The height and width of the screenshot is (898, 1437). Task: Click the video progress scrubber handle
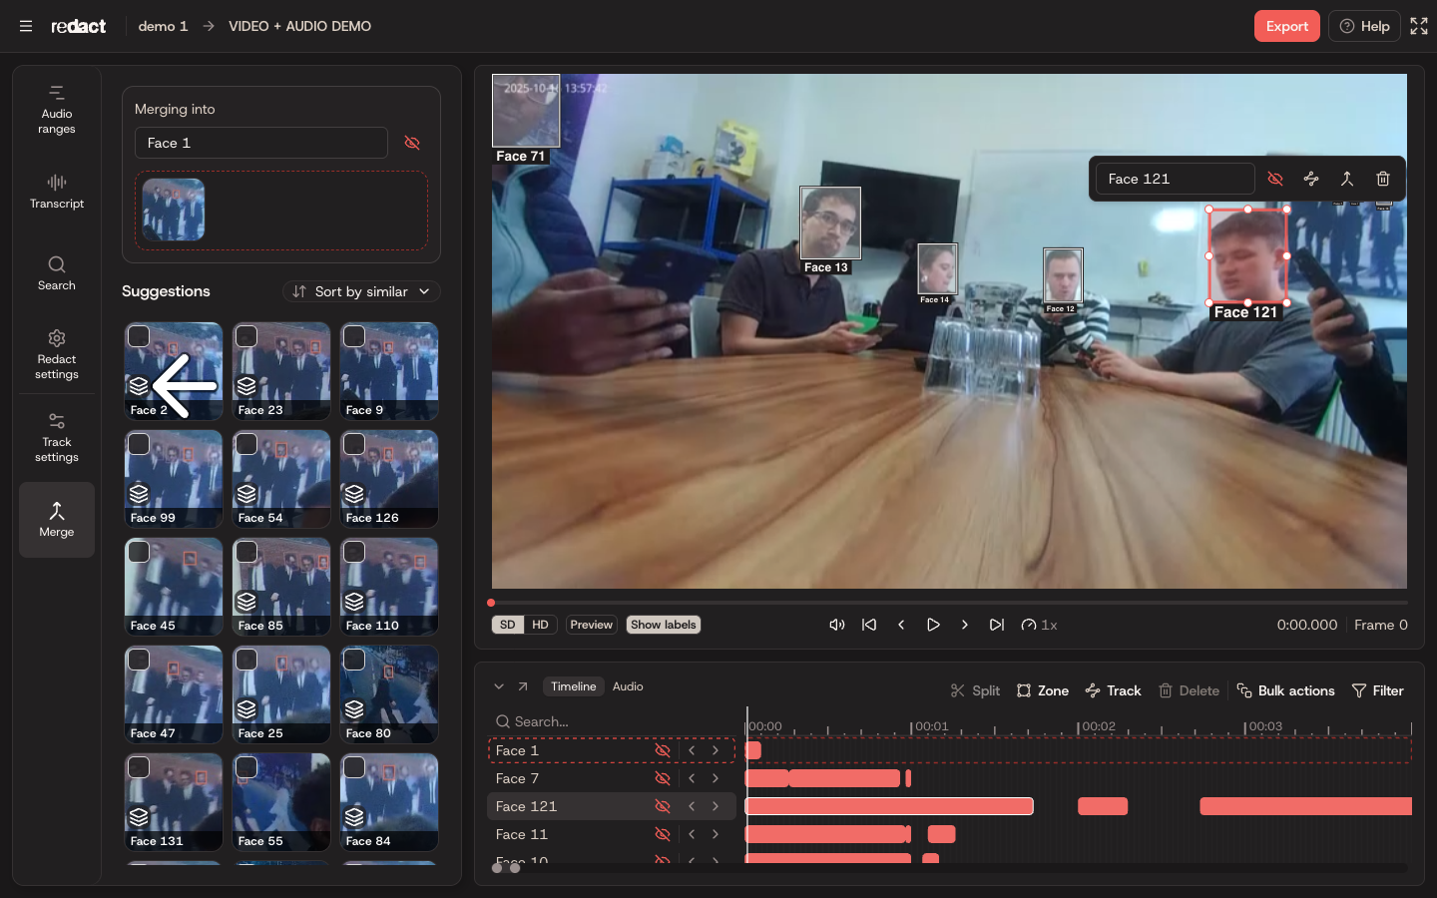click(x=491, y=603)
